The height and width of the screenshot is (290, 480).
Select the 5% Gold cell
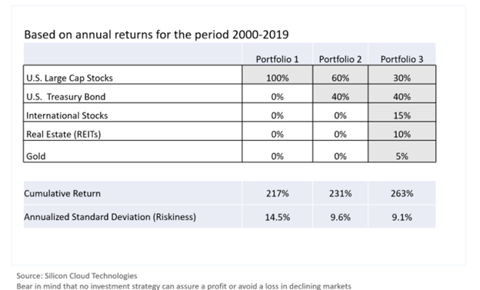pyautogui.click(x=402, y=152)
